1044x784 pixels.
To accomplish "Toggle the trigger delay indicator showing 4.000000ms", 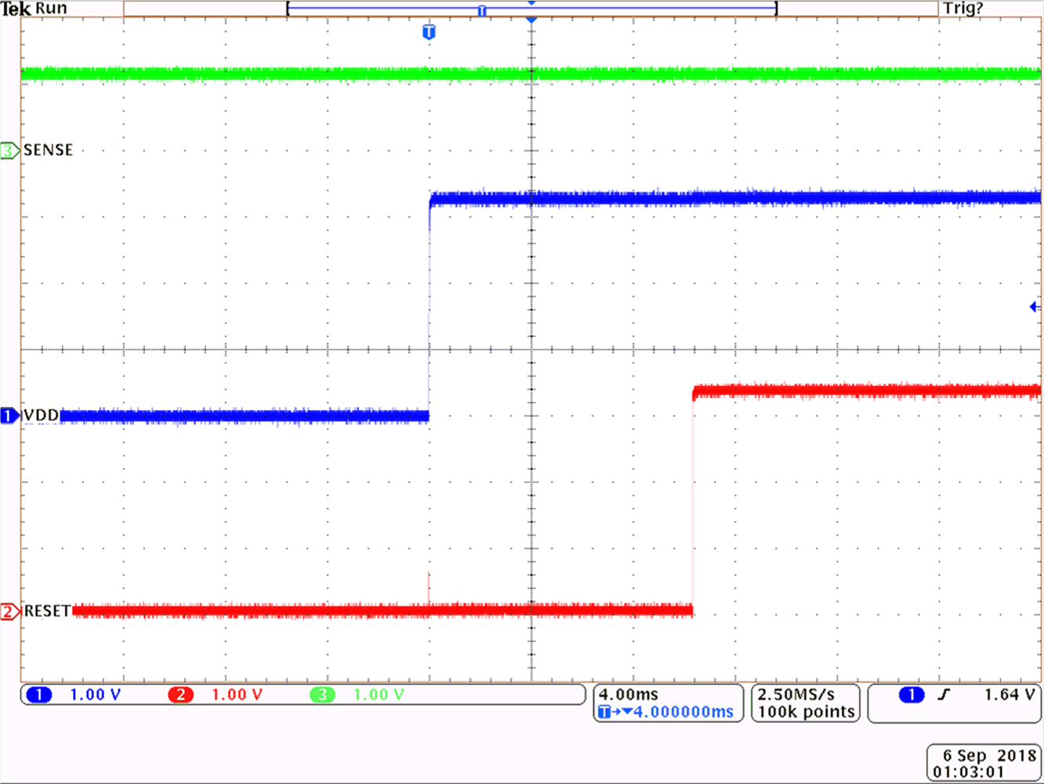I will click(668, 712).
